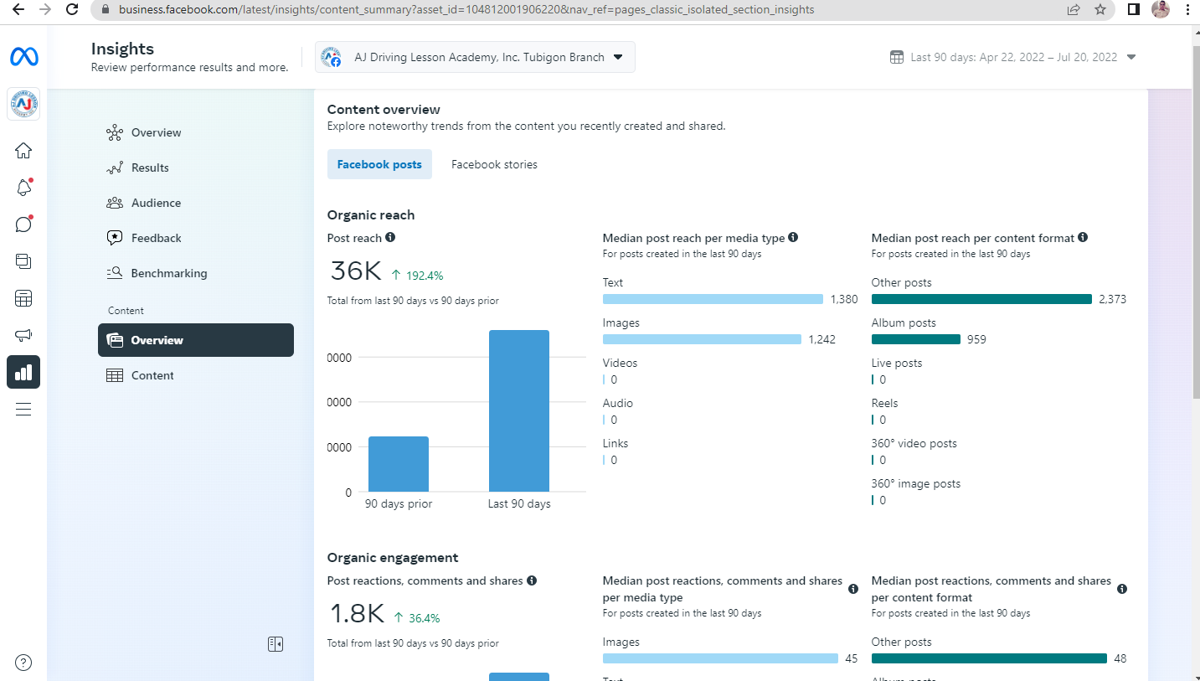Click info icon beside Median post reach per content format
The image size is (1200, 681).
(1083, 238)
